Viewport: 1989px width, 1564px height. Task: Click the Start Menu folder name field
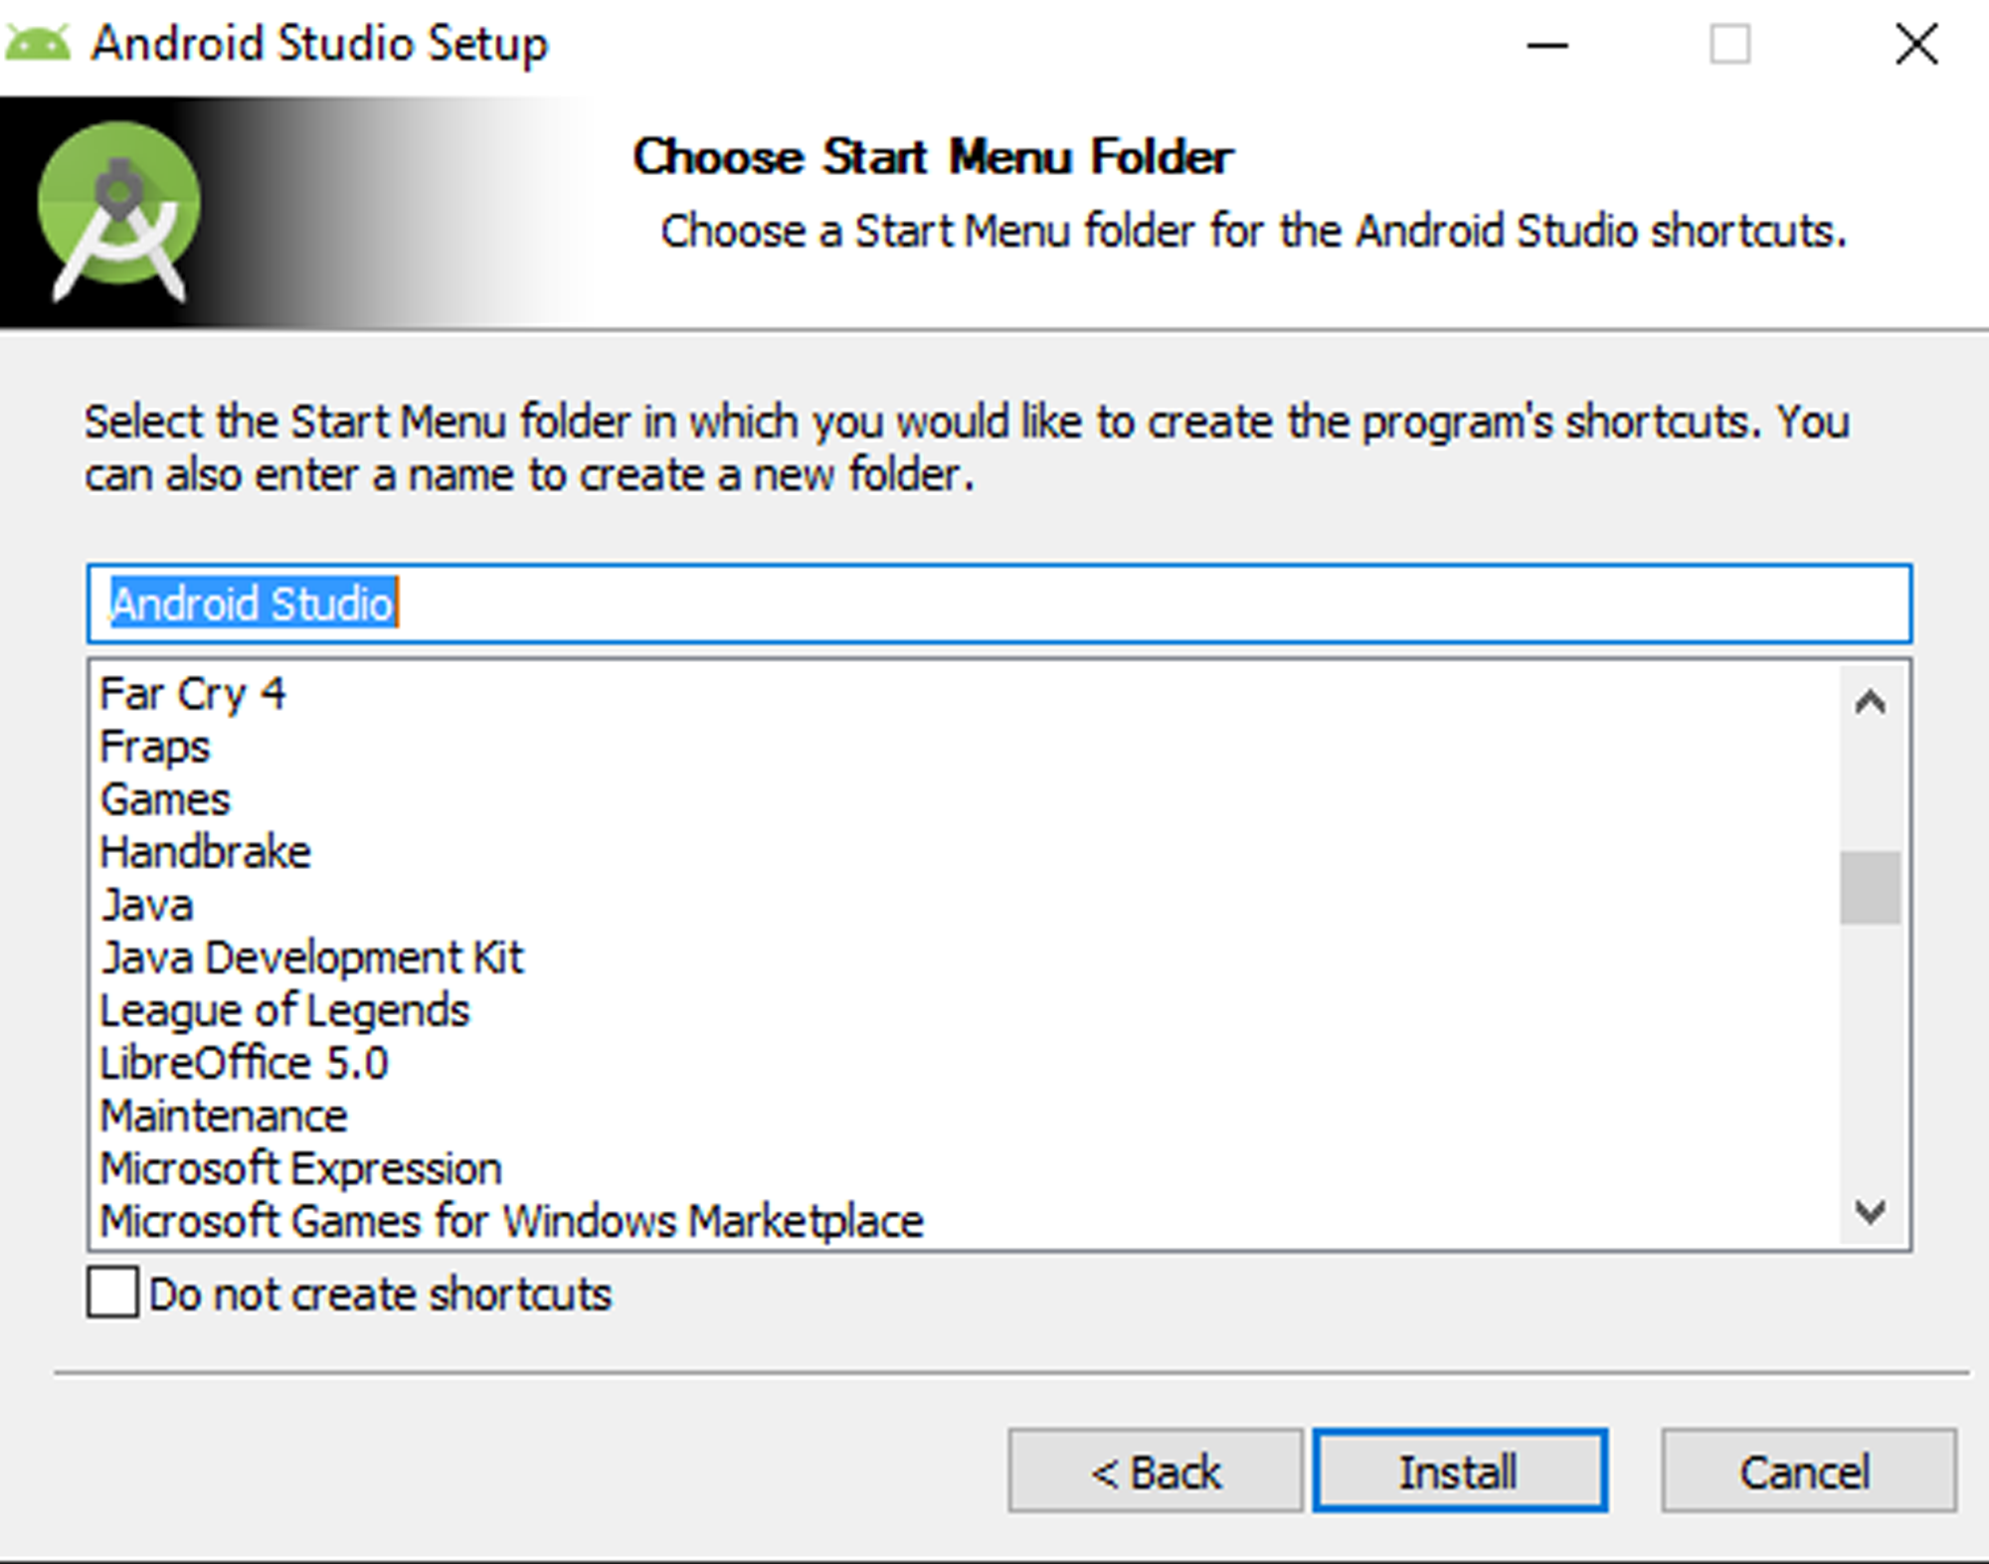tap(998, 604)
